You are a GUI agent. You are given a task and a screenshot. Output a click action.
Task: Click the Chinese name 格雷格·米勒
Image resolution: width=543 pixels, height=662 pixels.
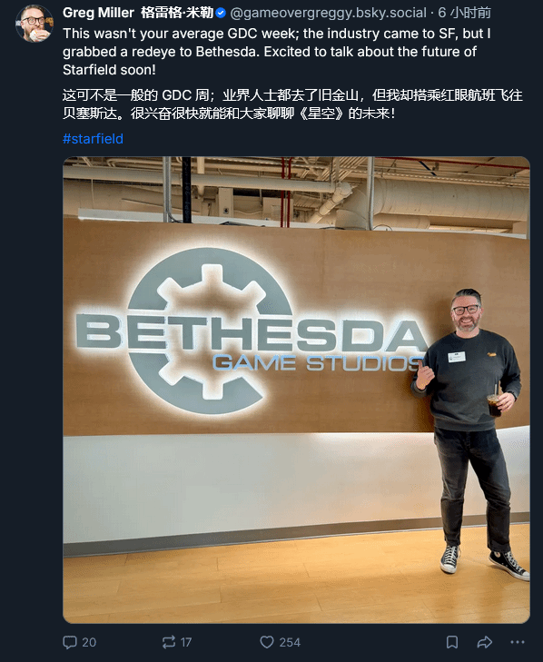(x=177, y=13)
